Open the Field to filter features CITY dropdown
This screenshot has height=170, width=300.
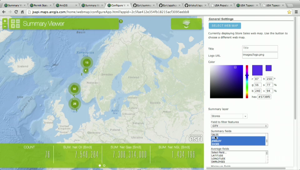pos(239,126)
